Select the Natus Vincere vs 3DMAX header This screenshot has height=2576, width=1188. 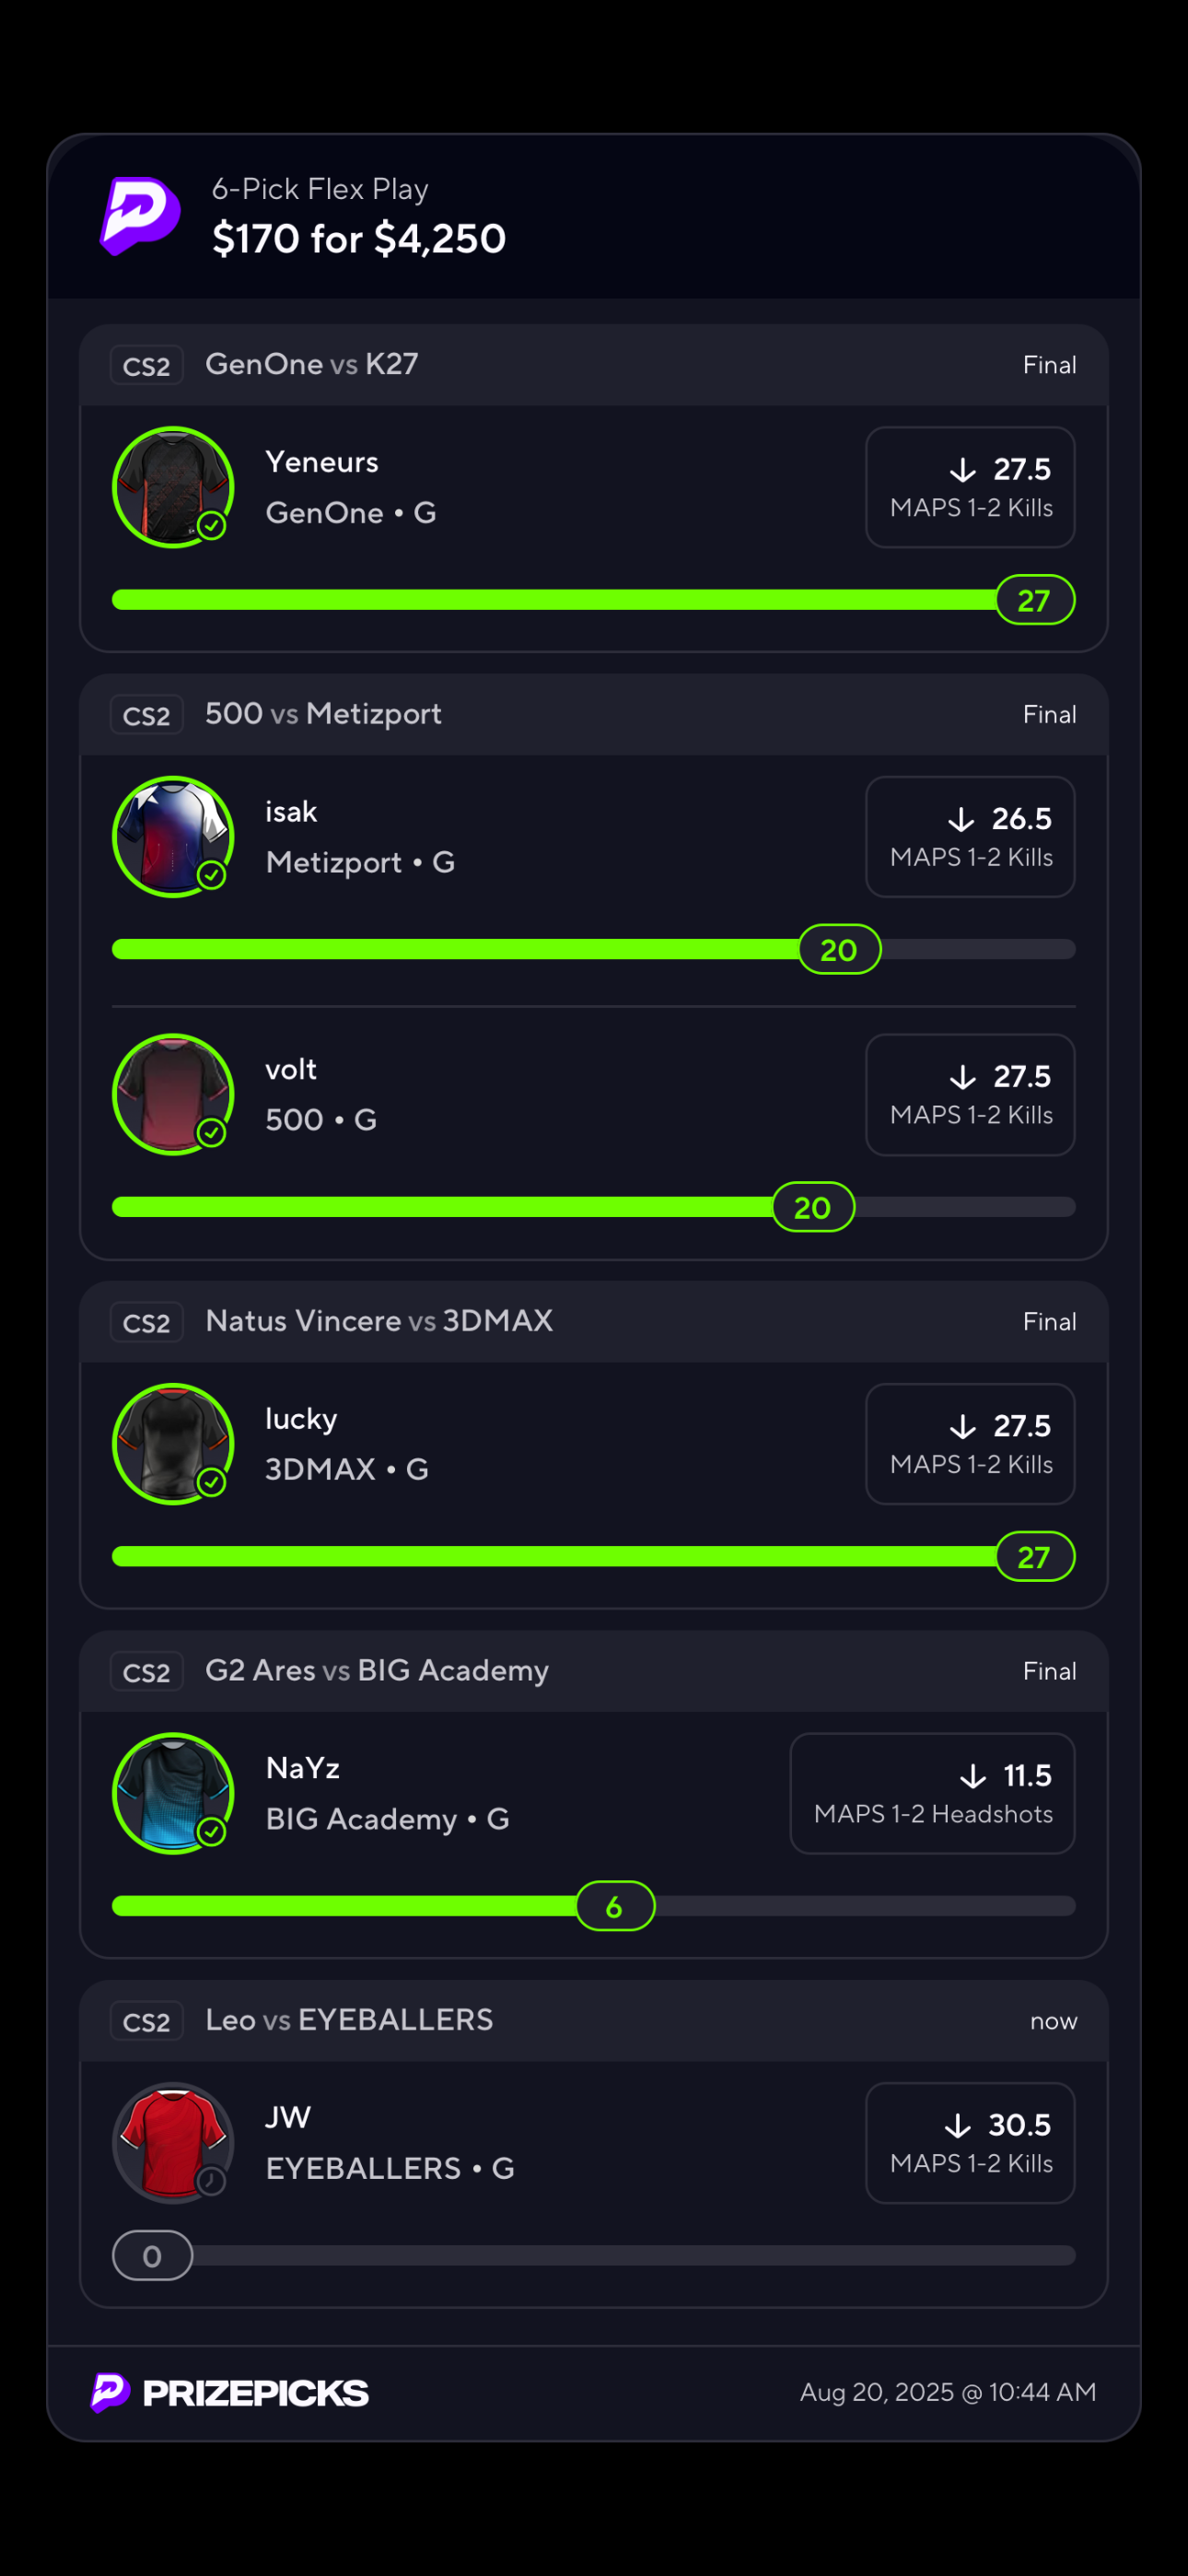(379, 1321)
